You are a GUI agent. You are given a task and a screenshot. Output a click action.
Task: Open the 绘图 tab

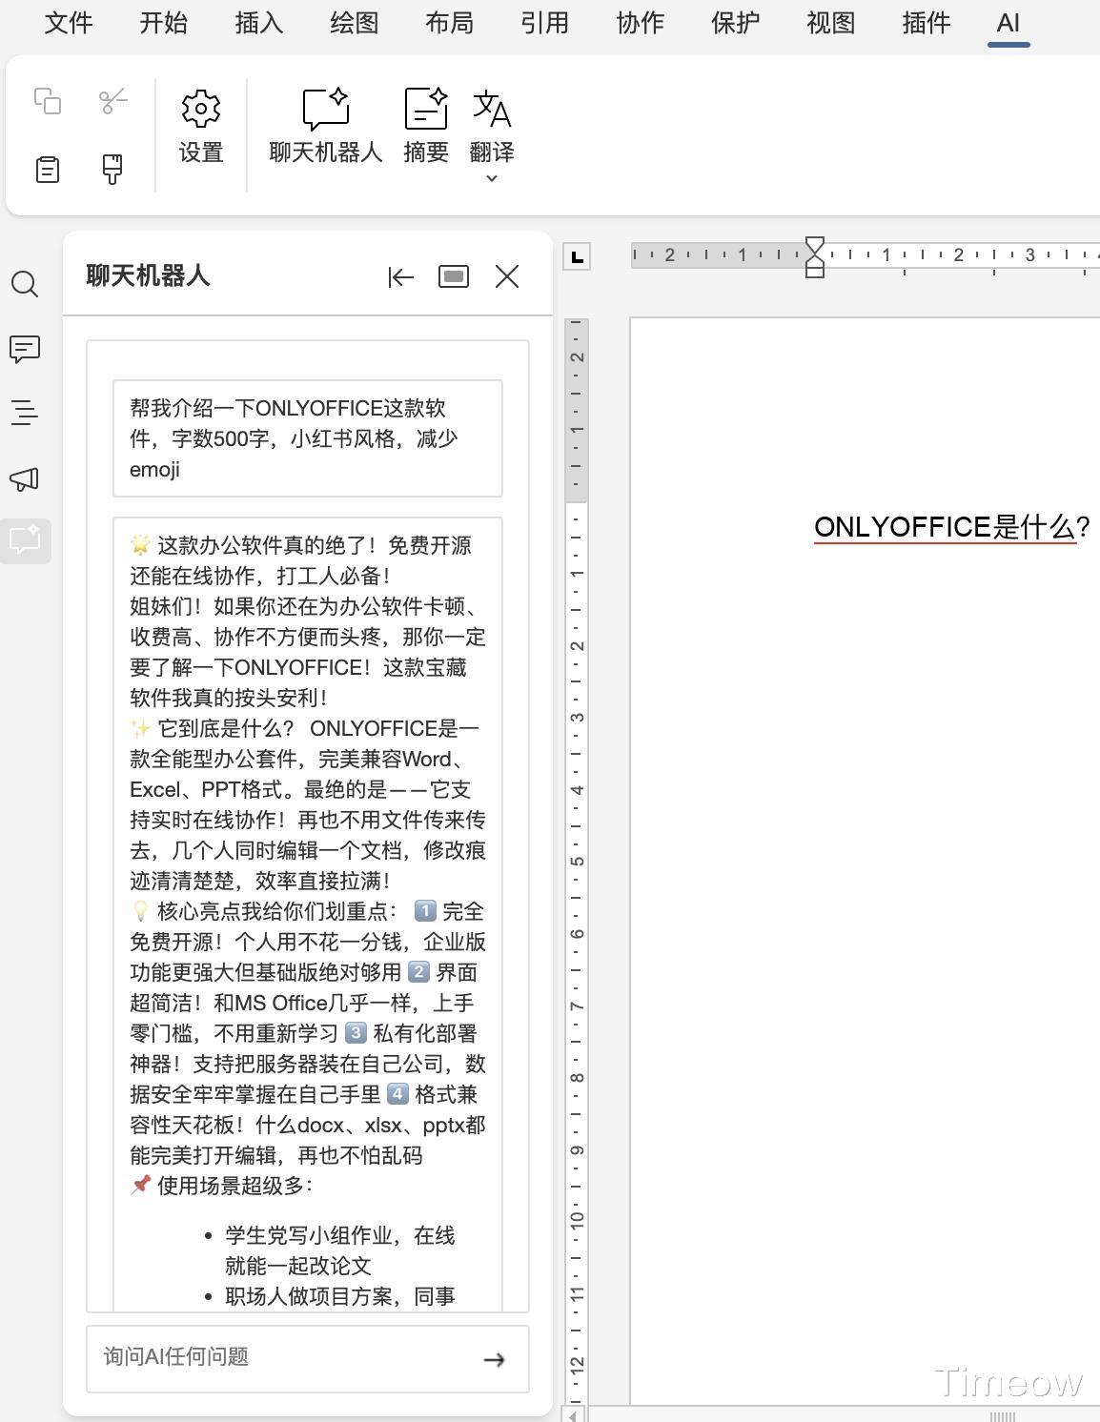(355, 23)
